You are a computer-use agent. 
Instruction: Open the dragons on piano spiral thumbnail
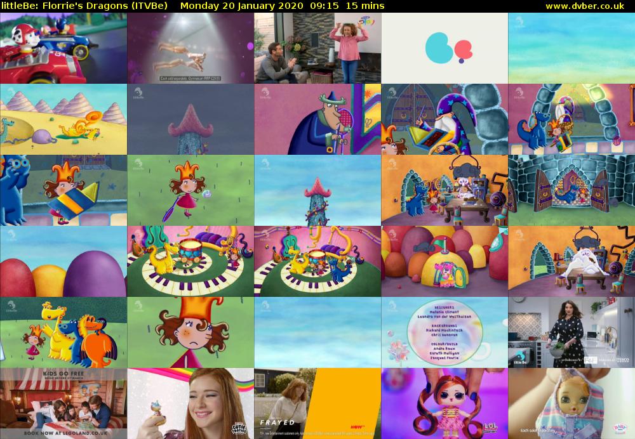(x=317, y=261)
